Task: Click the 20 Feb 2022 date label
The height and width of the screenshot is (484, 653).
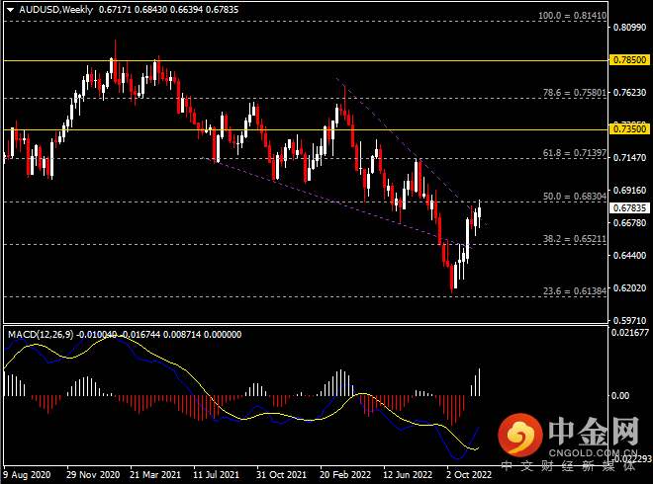Action: point(342,474)
